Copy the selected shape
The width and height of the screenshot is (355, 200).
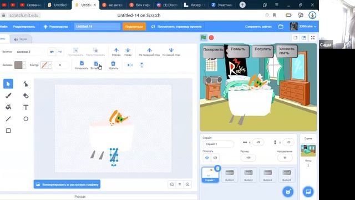tap(82, 65)
